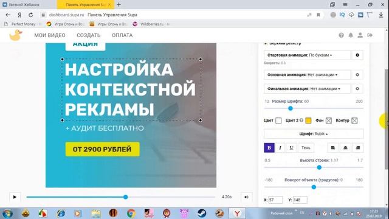Open Chrome from the taskbar
This screenshot has width=389, height=219.
[x=131, y=214]
